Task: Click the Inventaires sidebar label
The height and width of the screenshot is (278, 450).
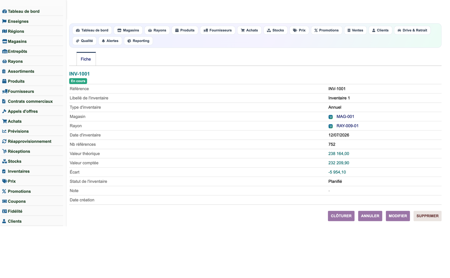Action: (x=19, y=171)
